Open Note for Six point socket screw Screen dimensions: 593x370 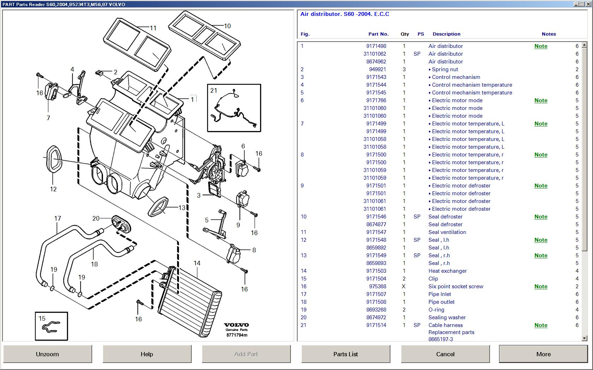pyautogui.click(x=540, y=286)
